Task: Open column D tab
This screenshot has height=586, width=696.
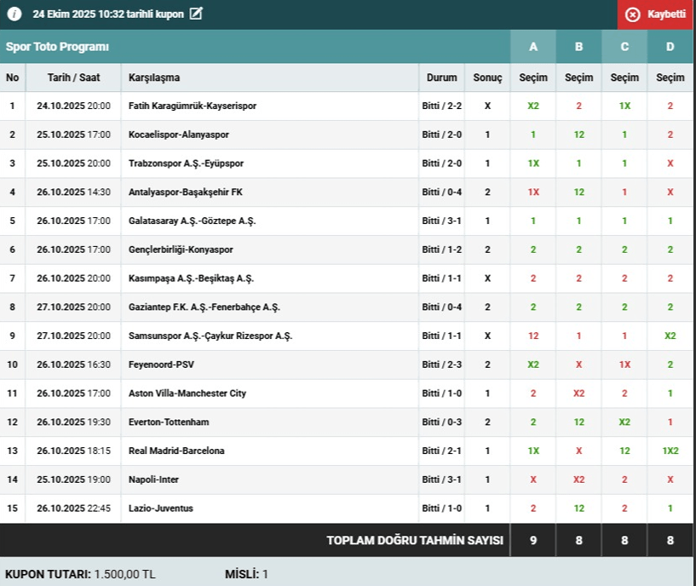Action: pos(670,47)
